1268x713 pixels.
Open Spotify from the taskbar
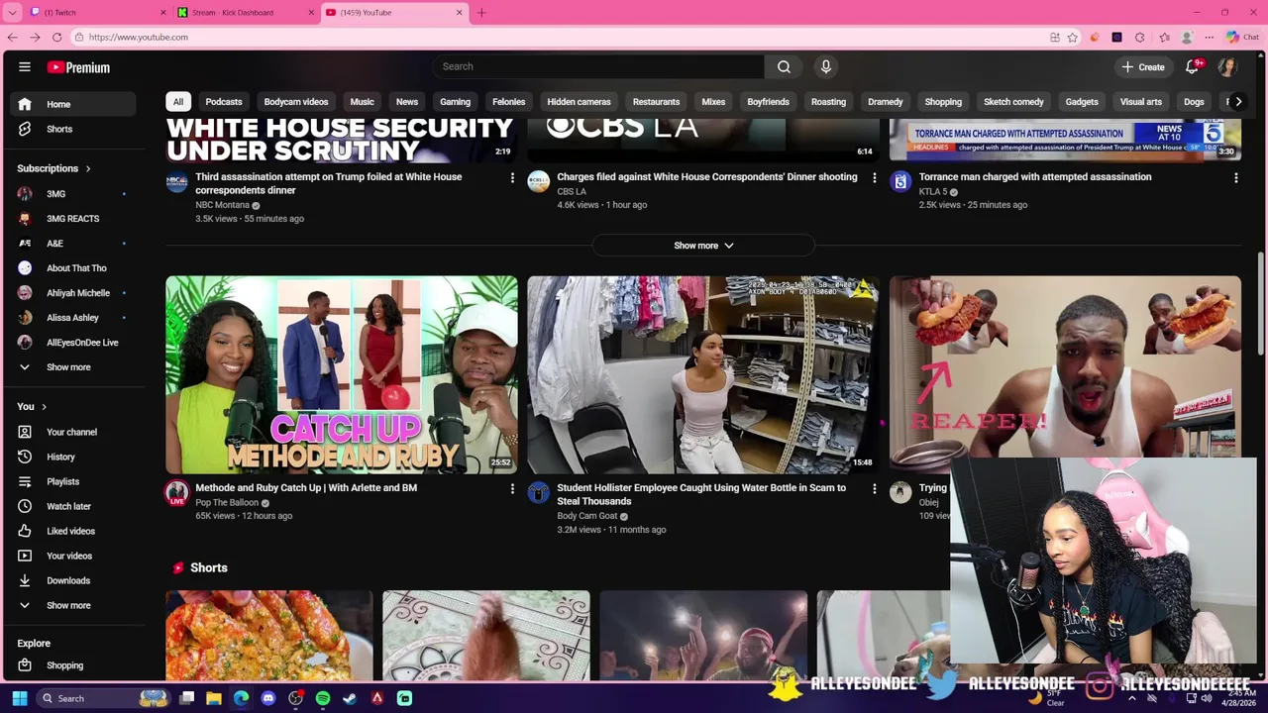pos(323,698)
